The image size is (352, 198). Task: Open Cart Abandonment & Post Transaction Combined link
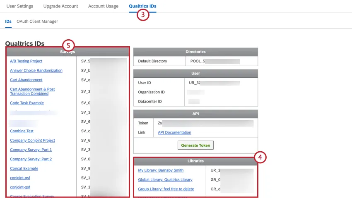click(x=32, y=91)
